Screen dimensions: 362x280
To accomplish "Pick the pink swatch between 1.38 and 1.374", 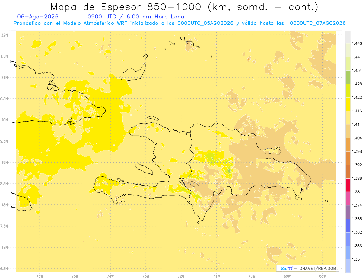I will 348,198.
